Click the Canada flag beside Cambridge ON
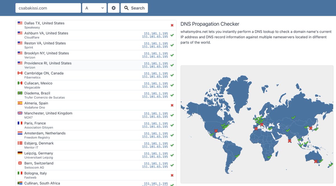This screenshot has height=186, width=336. pyautogui.click(x=20, y=73)
